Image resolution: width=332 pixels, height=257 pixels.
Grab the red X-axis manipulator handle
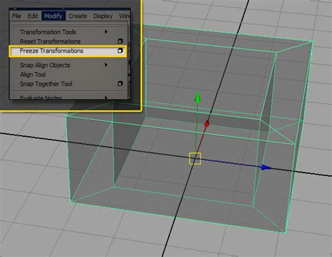click(207, 124)
